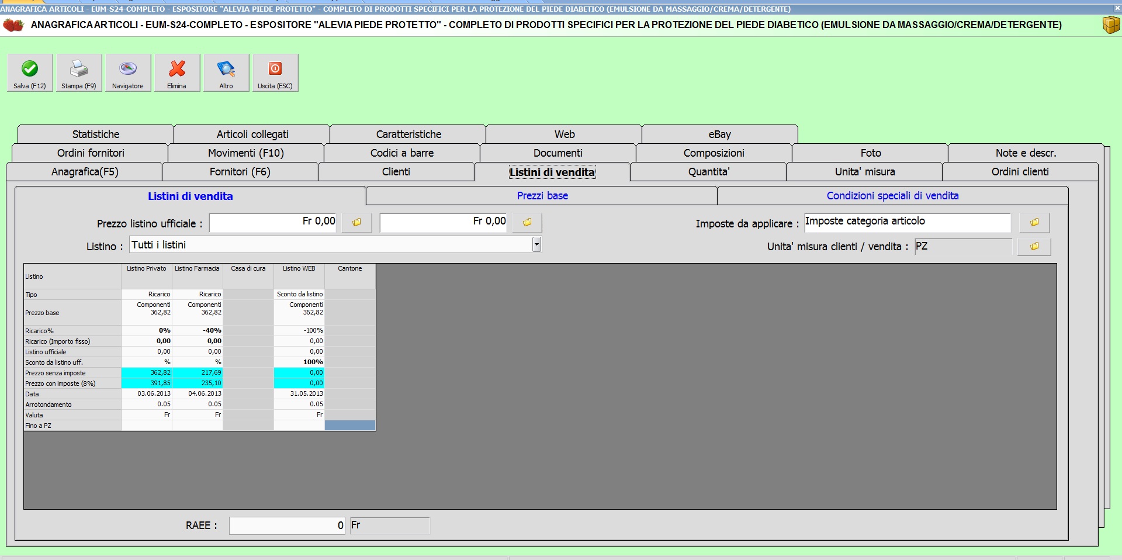This screenshot has height=560, width=1122.
Task: Click the 235,10 Prezzo con imposte cell
Action: coord(198,383)
